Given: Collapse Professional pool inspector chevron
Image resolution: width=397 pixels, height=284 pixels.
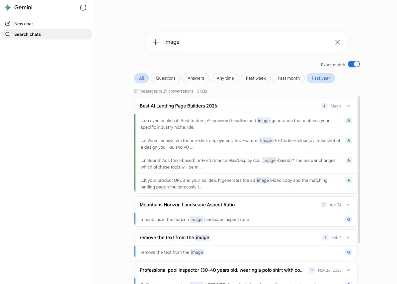Looking at the screenshot, I should [x=348, y=270].
